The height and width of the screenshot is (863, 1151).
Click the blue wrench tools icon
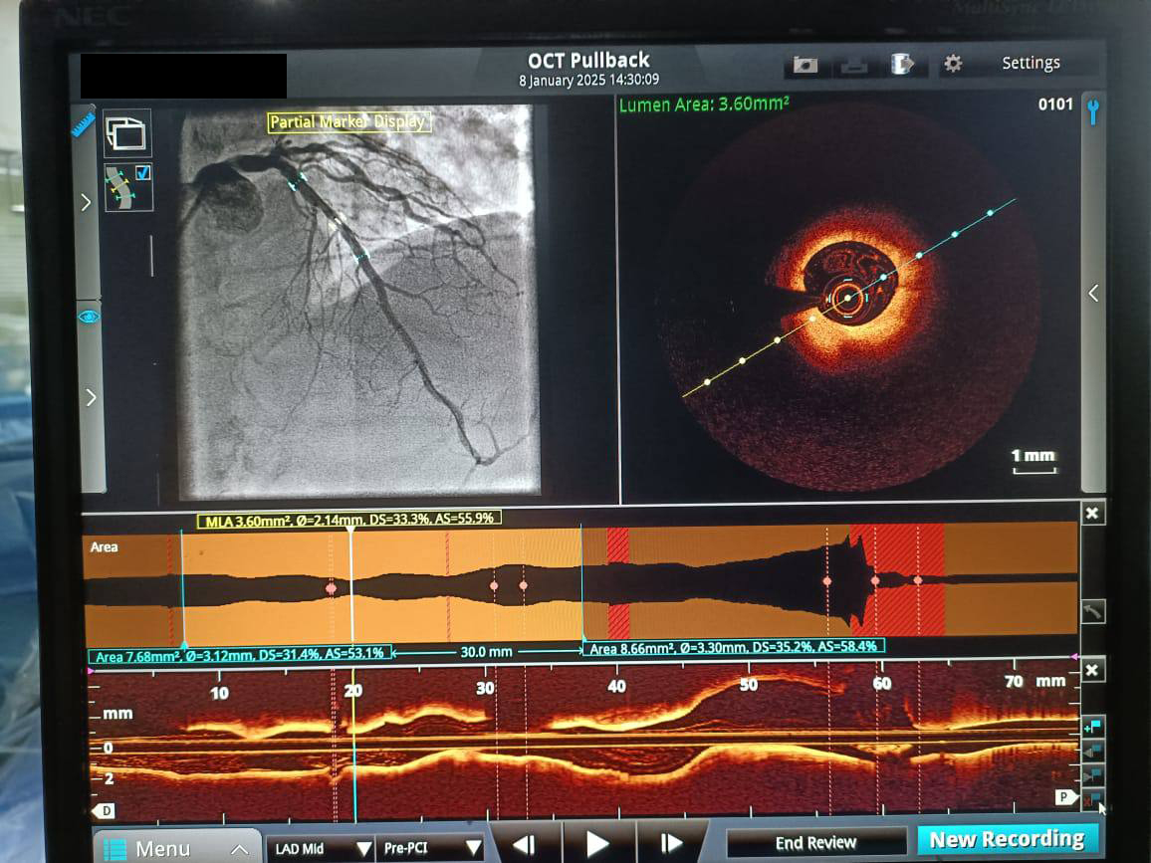[x=1092, y=111]
